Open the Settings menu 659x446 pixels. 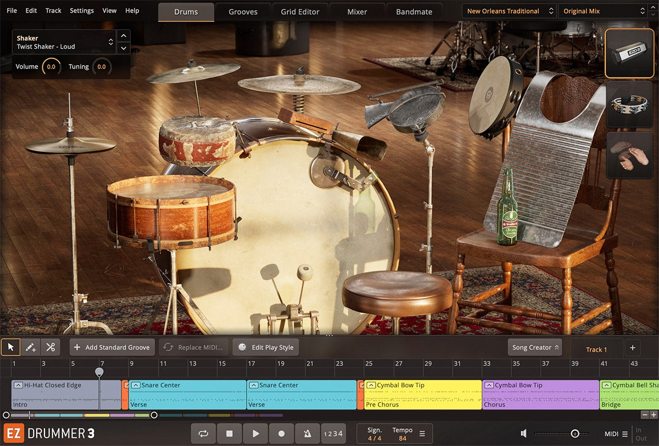pos(81,10)
